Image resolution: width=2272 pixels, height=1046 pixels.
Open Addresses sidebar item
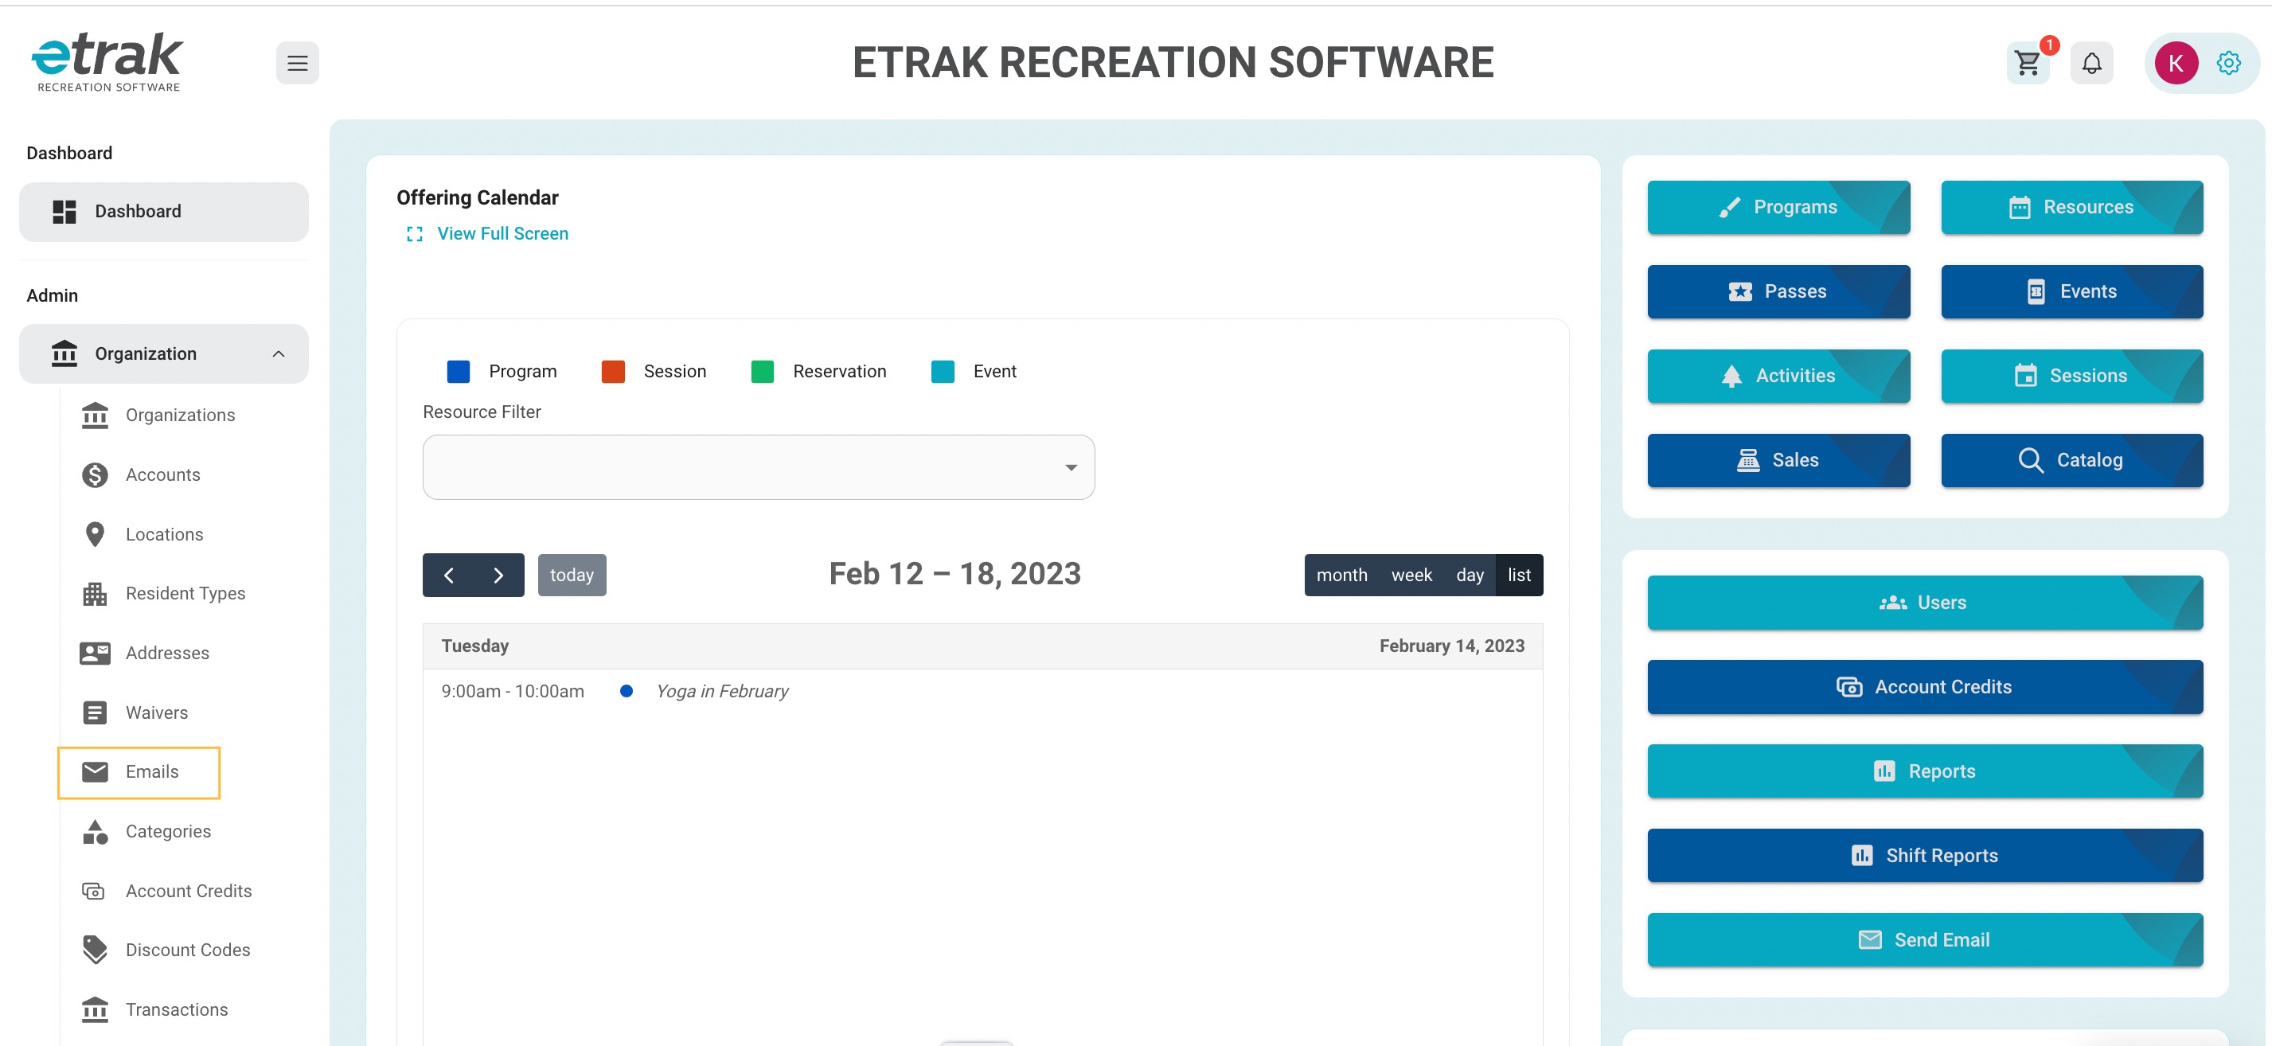coord(168,654)
